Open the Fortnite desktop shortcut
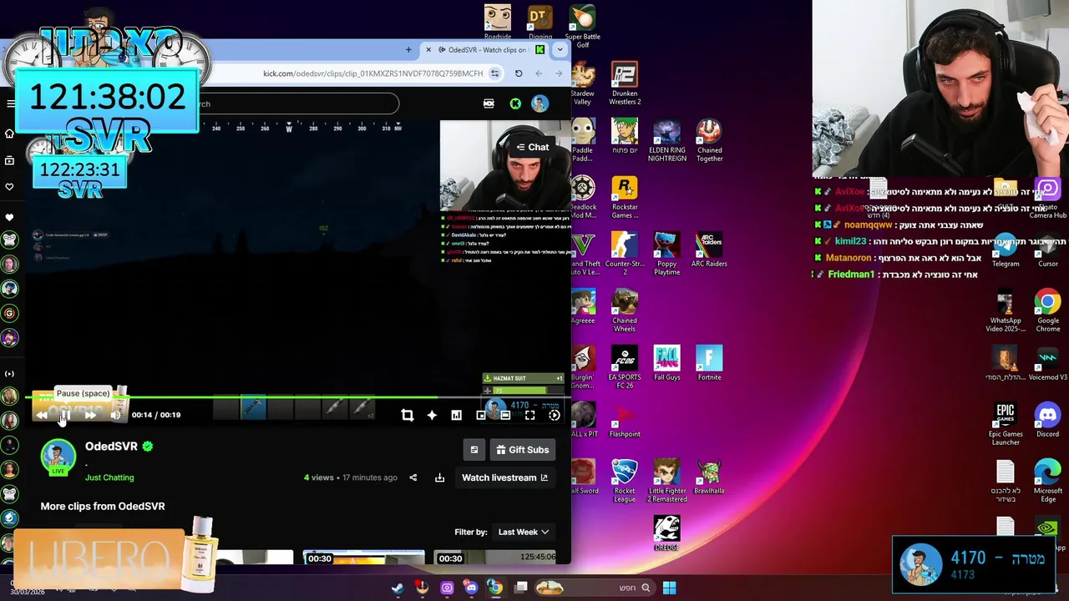 [x=709, y=364]
